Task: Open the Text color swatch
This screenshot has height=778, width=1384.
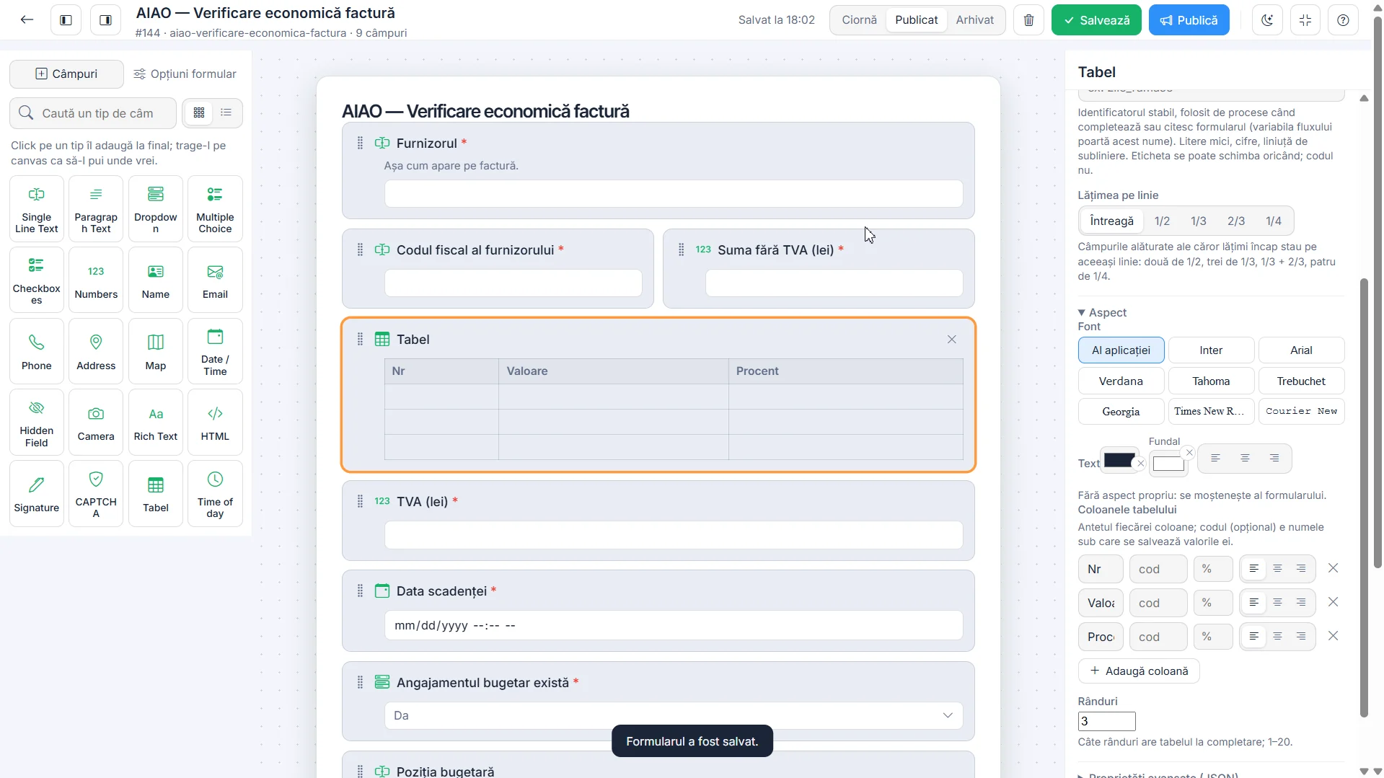Action: click(1119, 460)
